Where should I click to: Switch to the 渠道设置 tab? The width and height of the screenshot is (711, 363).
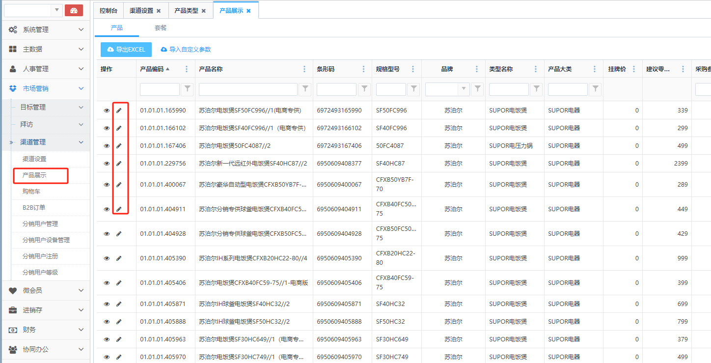coord(141,11)
